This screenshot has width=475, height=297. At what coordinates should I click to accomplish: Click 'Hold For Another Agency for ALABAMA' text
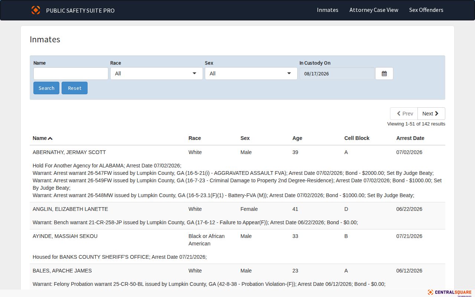click(x=107, y=166)
